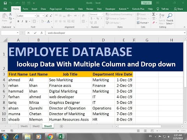Click Merge & Center icon

pyautogui.click(x=83, y=21)
